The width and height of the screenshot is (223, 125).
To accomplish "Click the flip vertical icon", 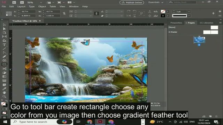I will pyautogui.click(x=134, y=16).
